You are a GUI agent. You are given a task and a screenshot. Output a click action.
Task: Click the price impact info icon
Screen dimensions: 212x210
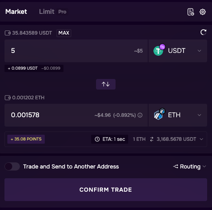[x=140, y=115]
